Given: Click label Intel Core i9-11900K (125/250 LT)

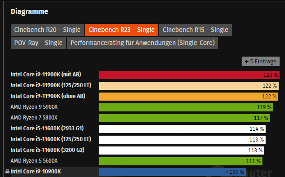Looking at the screenshot, I should click(x=51, y=85).
